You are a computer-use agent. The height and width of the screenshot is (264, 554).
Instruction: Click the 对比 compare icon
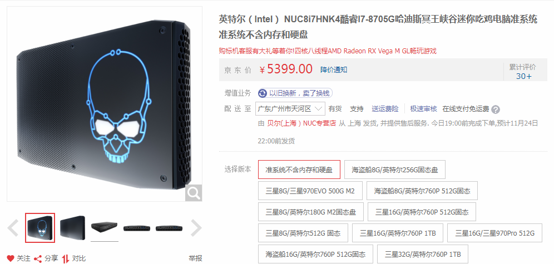[x=66, y=258]
